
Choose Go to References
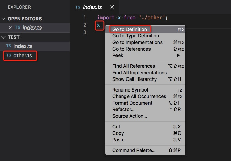[x=131, y=49]
